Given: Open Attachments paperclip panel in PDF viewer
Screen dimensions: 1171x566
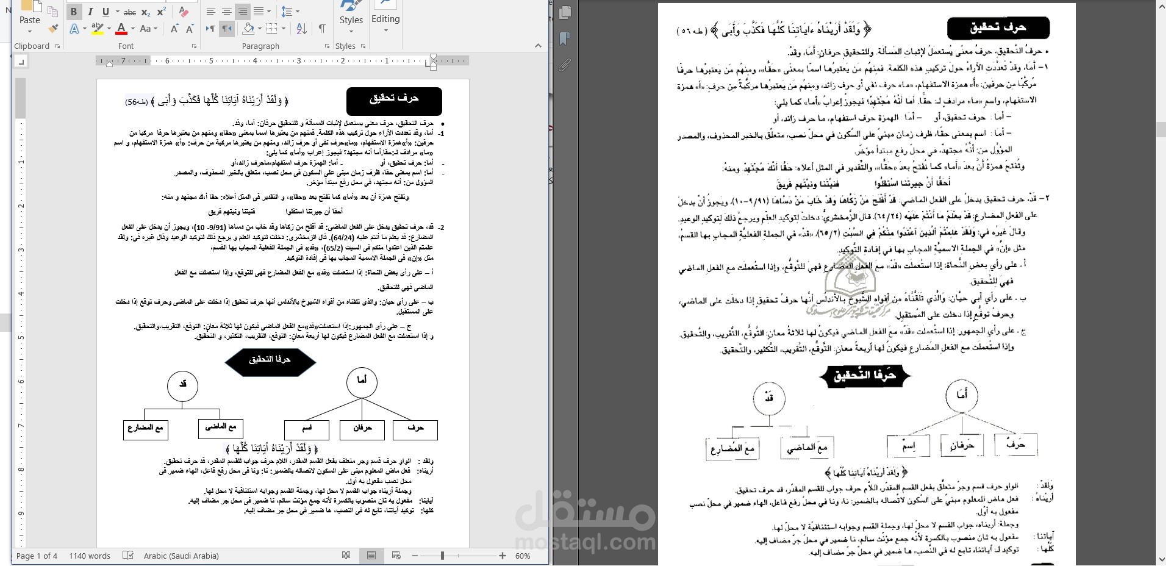Looking at the screenshot, I should 565,64.
